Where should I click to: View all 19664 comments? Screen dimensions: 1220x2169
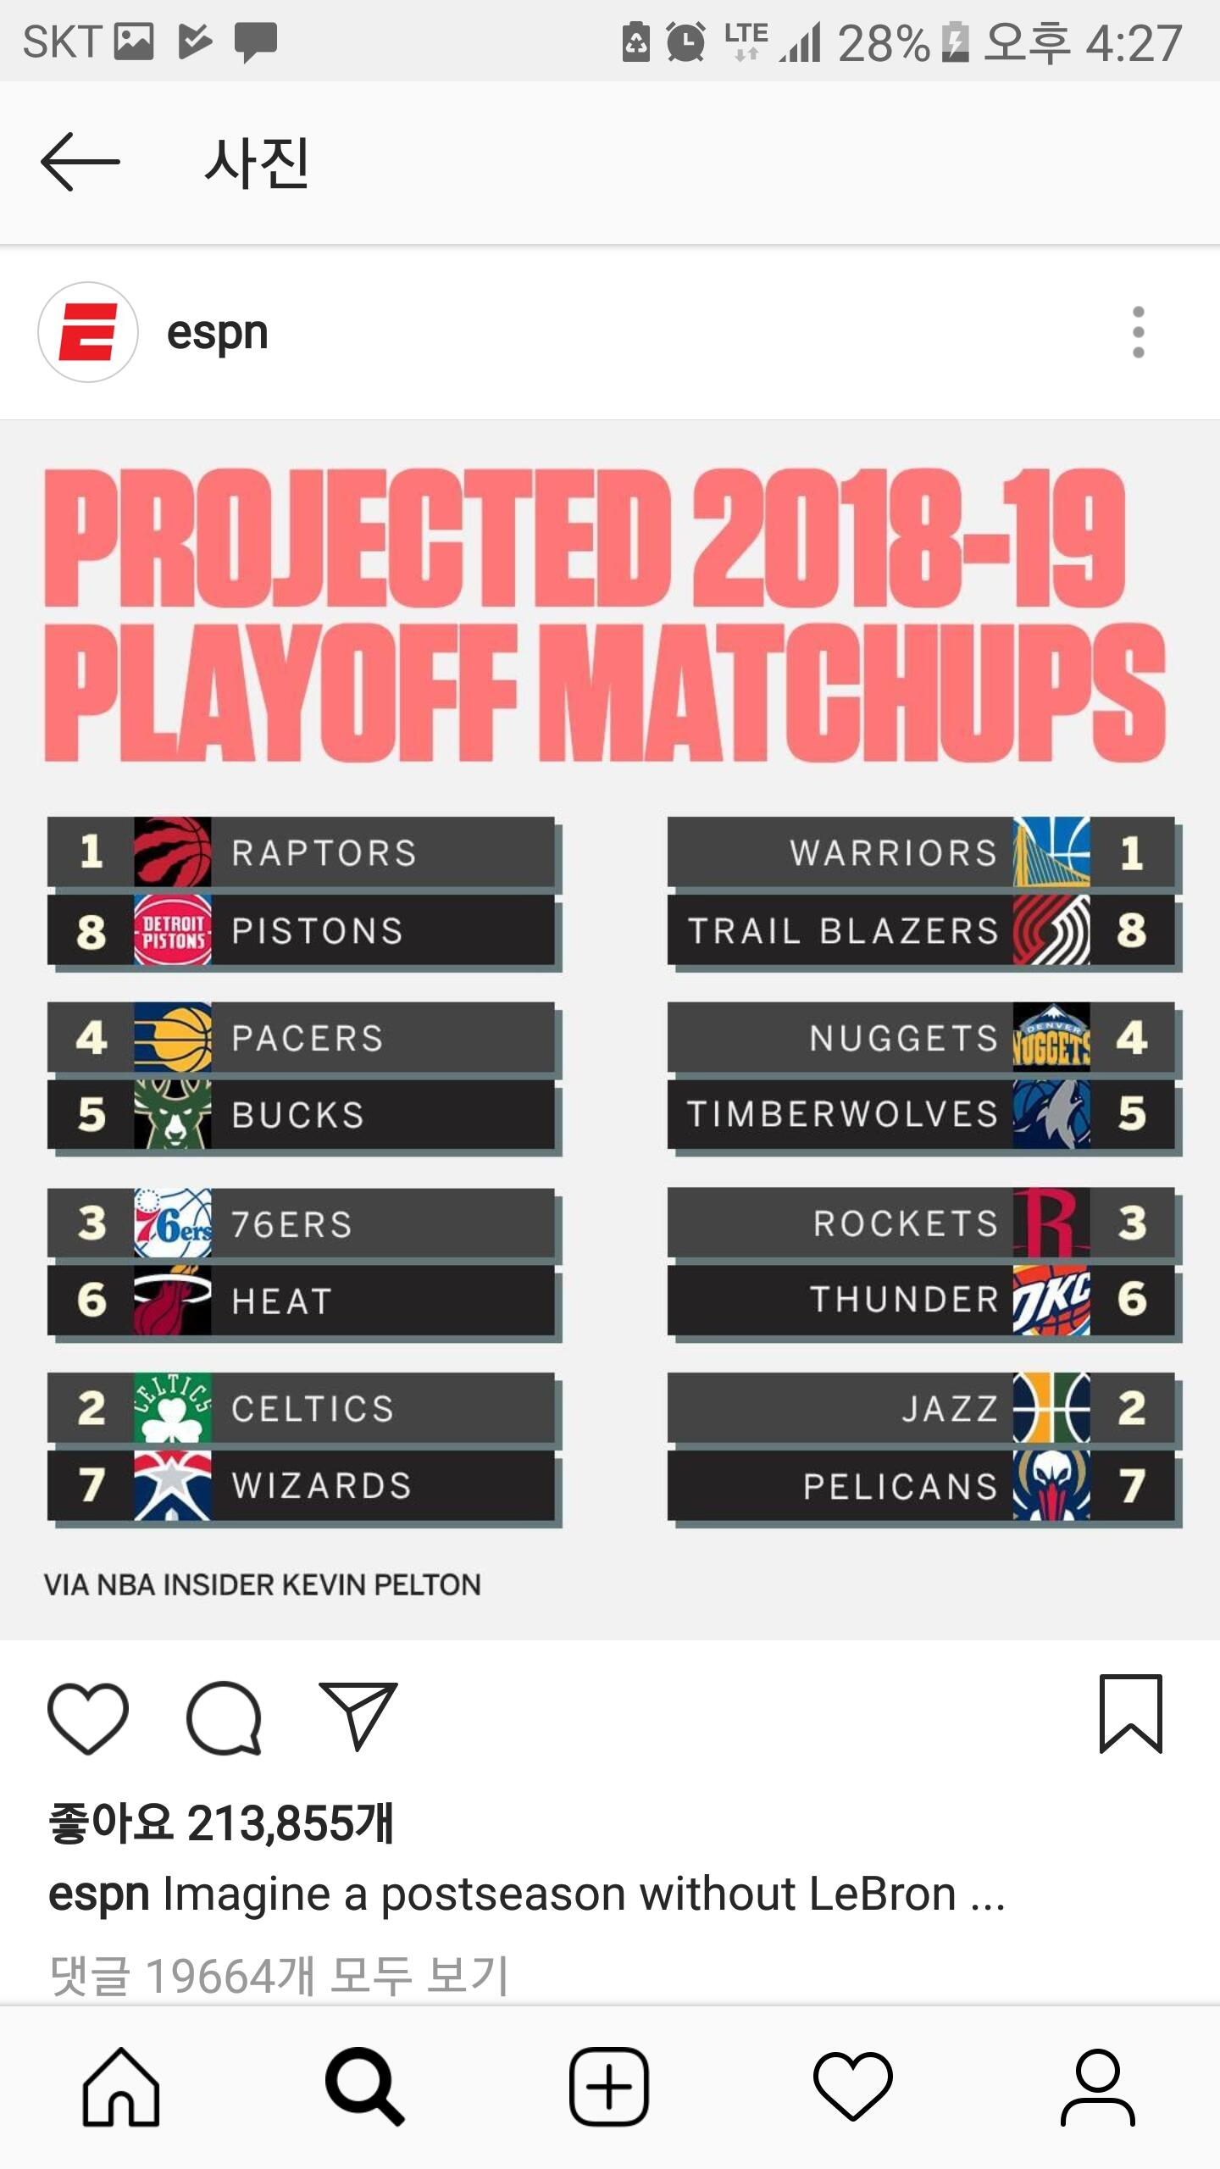click(280, 1976)
